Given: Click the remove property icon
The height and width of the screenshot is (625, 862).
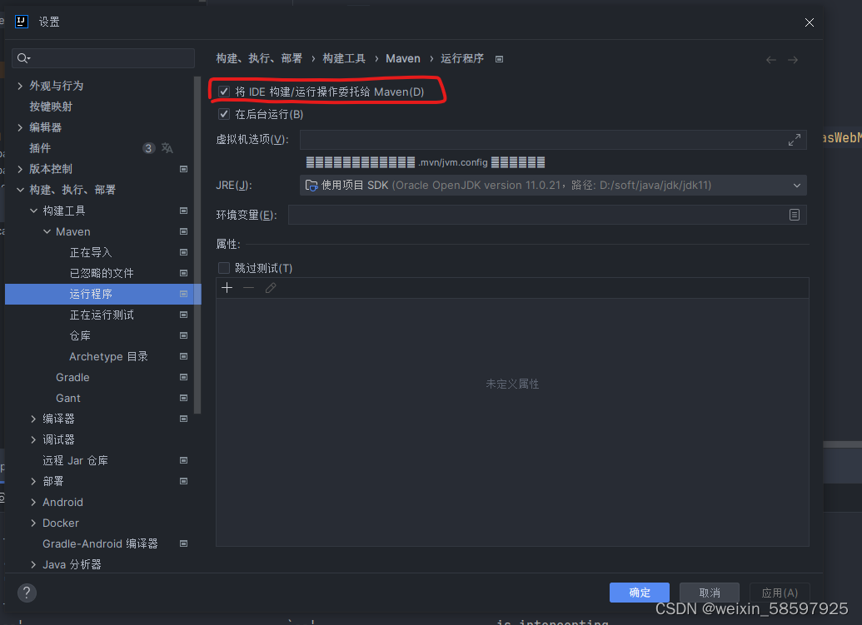Looking at the screenshot, I should 247,288.
